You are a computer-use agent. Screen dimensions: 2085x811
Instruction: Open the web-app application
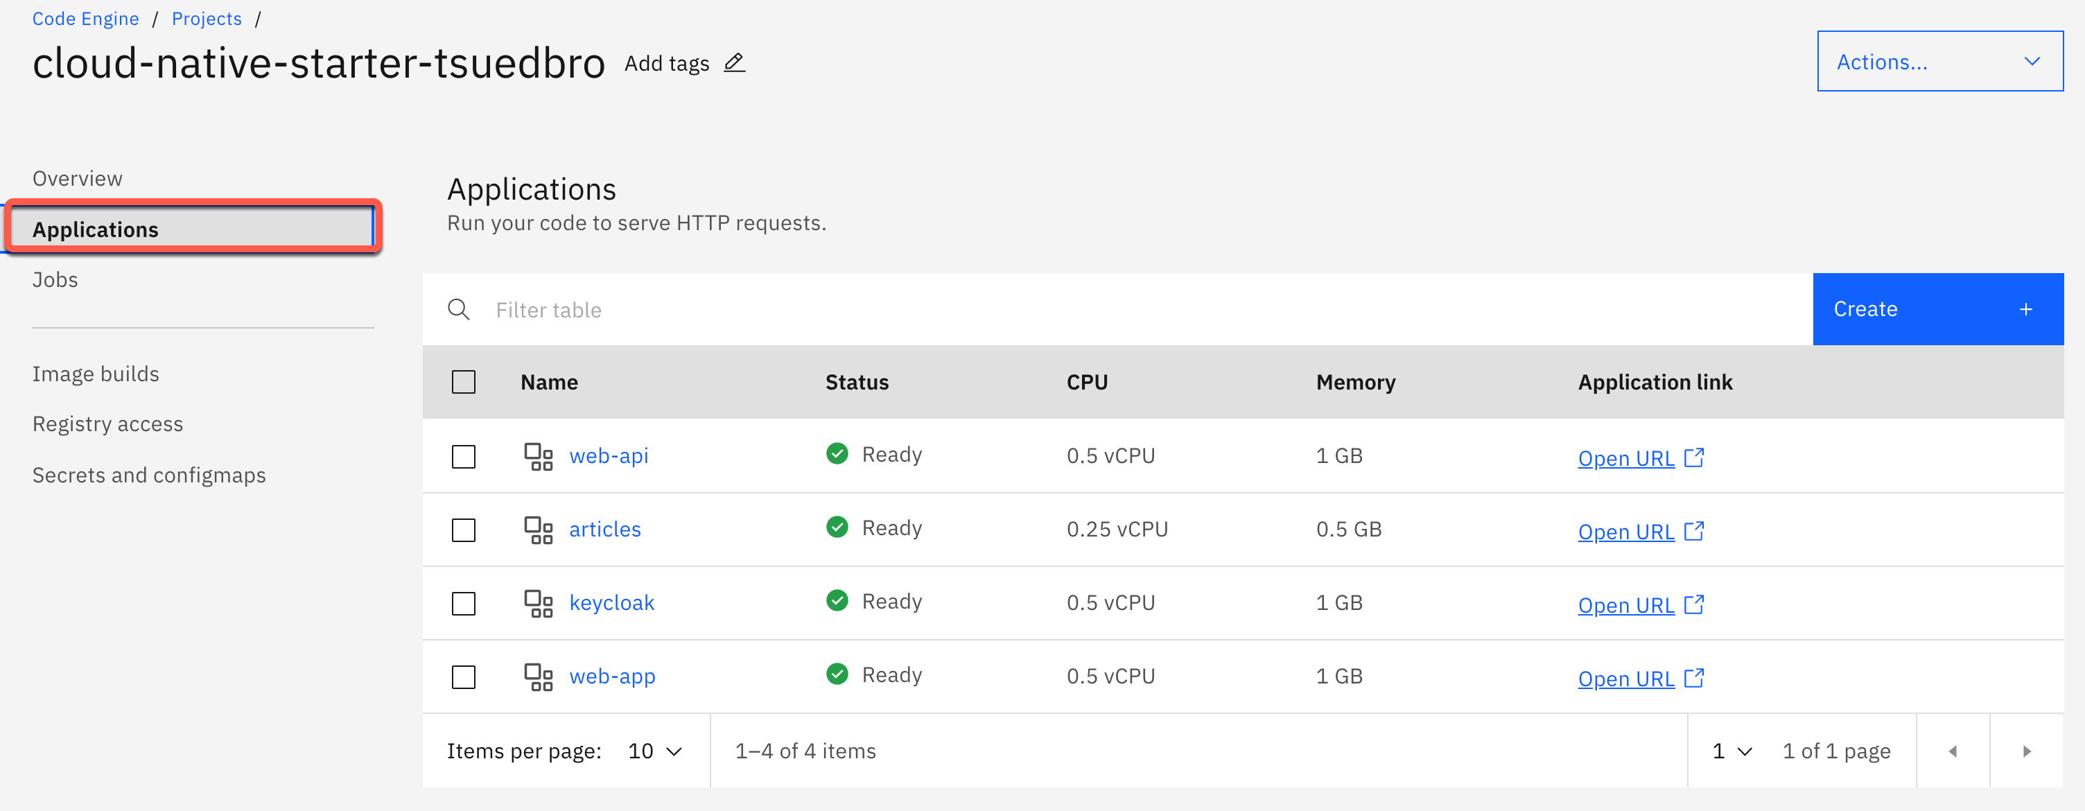pyautogui.click(x=613, y=677)
